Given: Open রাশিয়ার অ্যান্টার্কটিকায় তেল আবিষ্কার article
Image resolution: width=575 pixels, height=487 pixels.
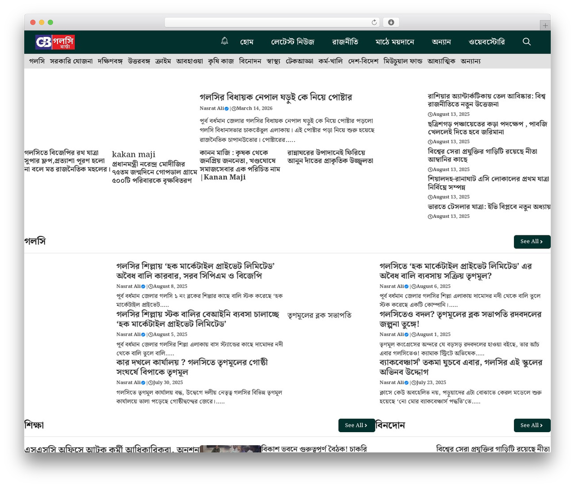Looking at the screenshot, I should click(x=487, y=100).
